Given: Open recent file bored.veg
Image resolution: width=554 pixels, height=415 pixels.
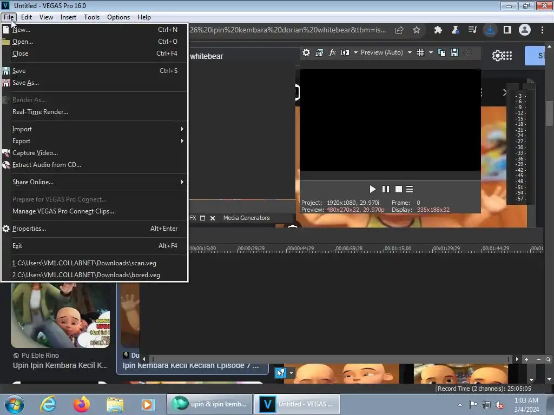Looking at the screenshot, I should tap(94, 275).
